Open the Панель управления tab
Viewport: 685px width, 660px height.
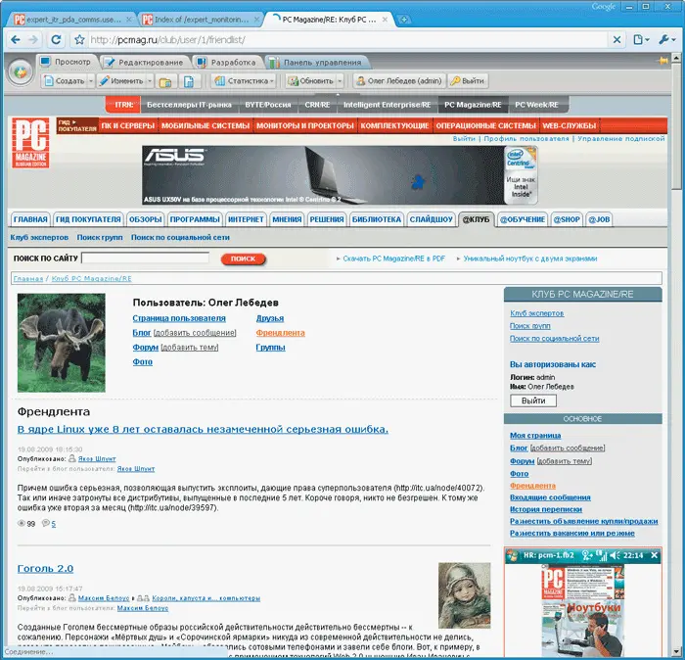click(317, 62)
